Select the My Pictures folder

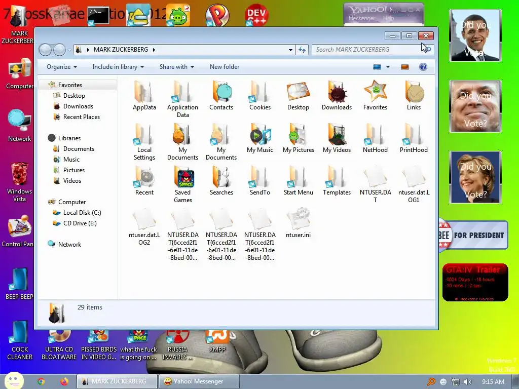tap(298, 138)
